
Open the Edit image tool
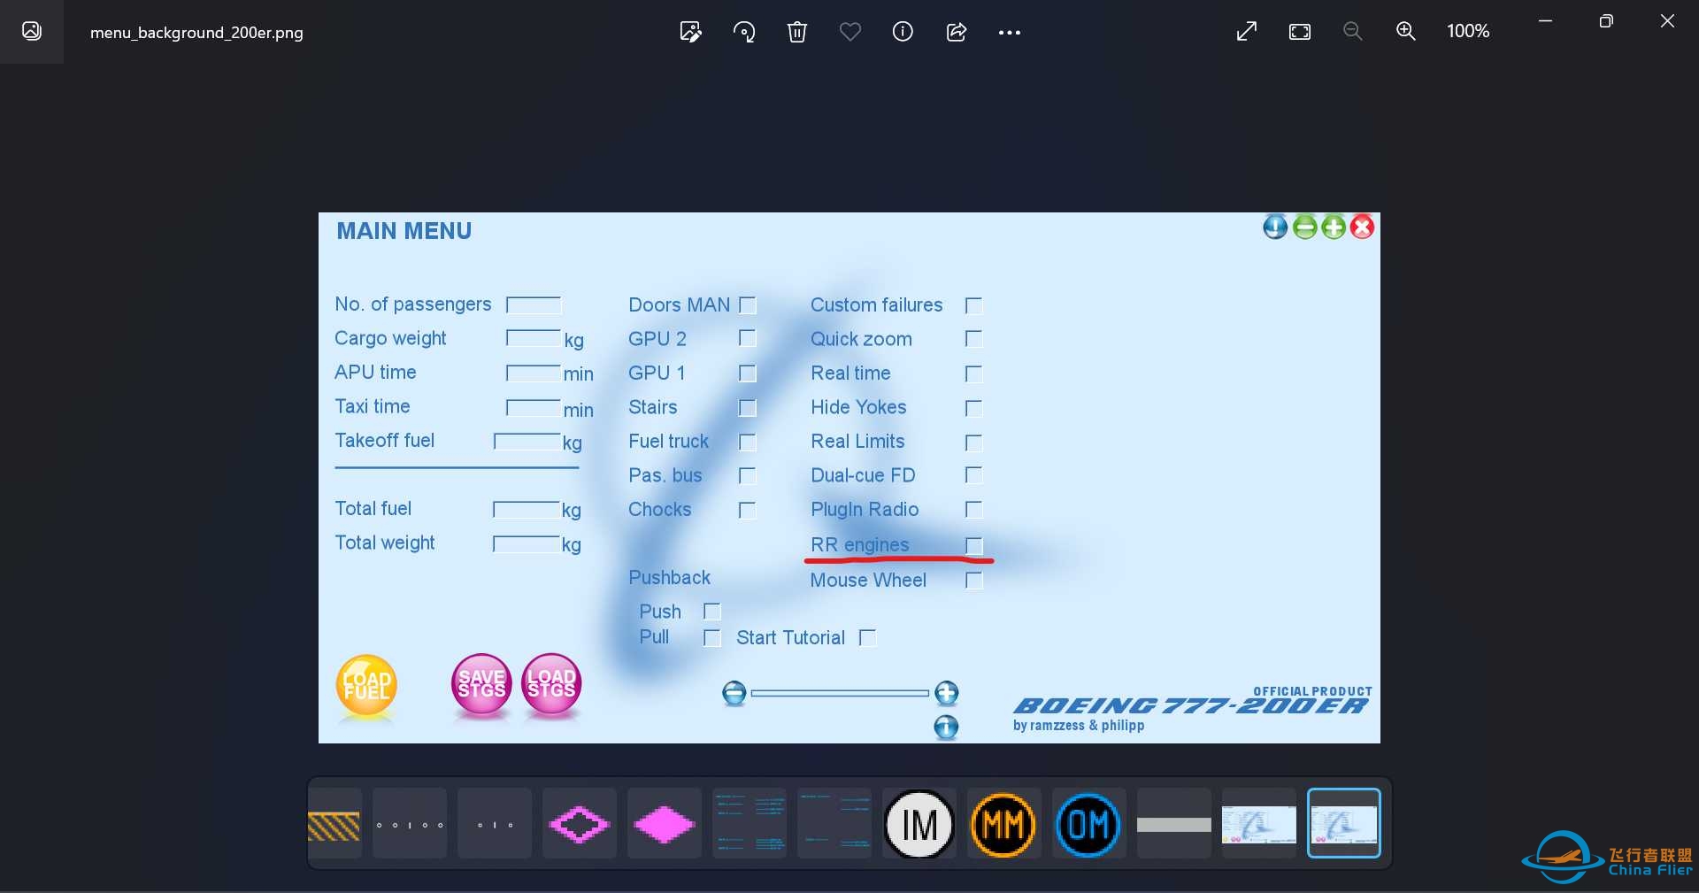[x=690, y=32]
